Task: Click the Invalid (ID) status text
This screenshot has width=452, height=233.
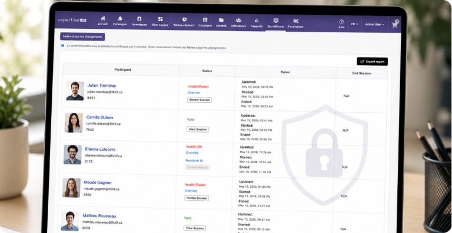Action: (194, 147)
